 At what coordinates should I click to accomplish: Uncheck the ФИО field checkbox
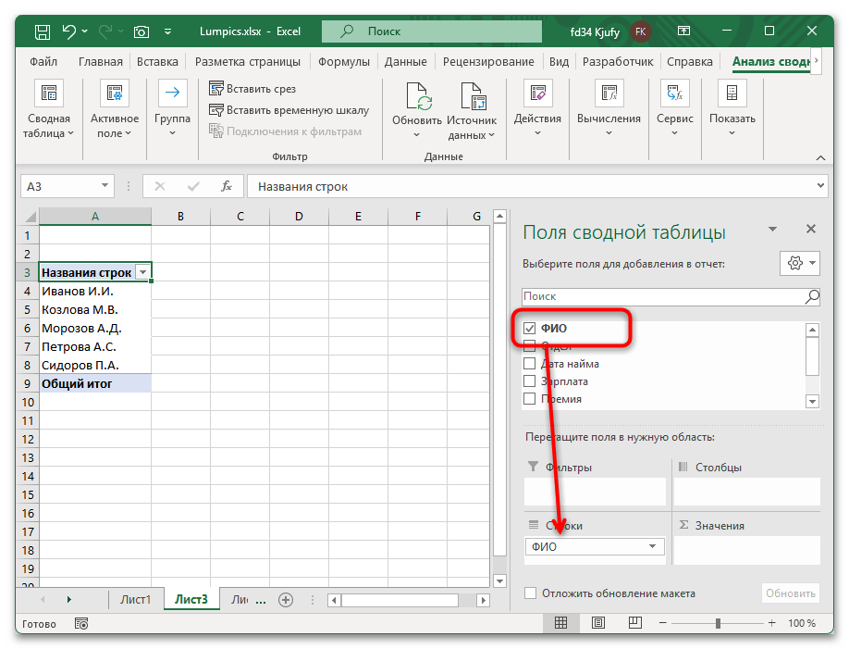529,327
